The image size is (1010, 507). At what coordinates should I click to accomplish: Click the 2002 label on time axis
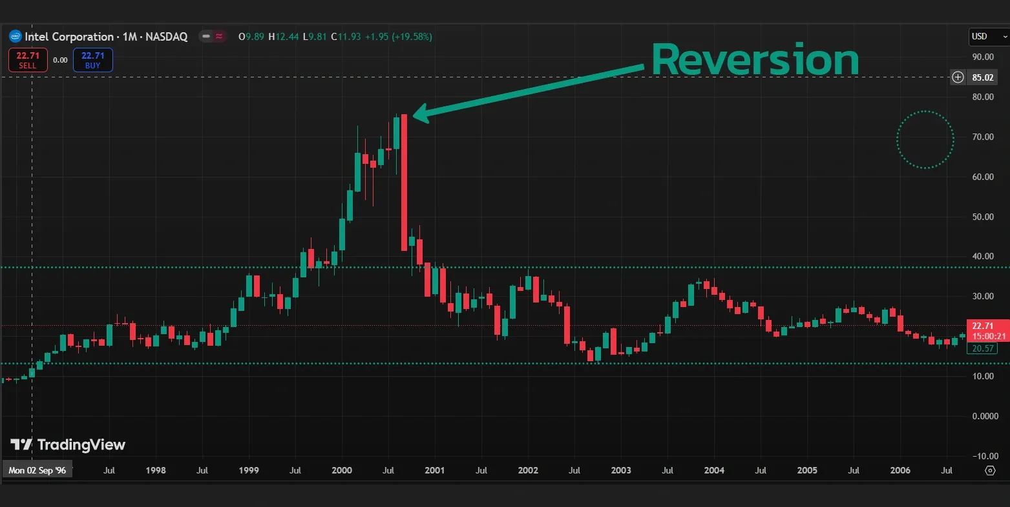tap(528, 470)
